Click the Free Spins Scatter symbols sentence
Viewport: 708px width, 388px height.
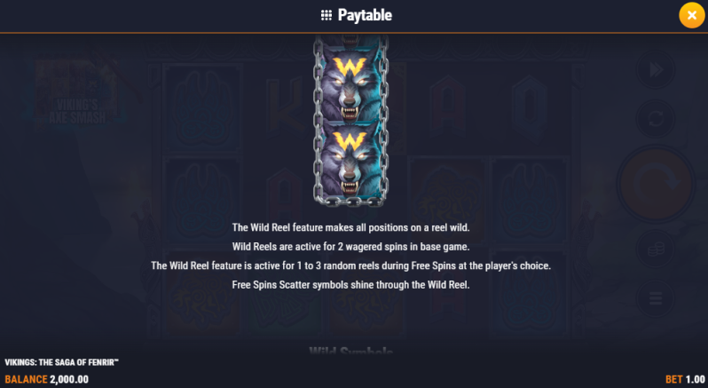tap(350, 285)
